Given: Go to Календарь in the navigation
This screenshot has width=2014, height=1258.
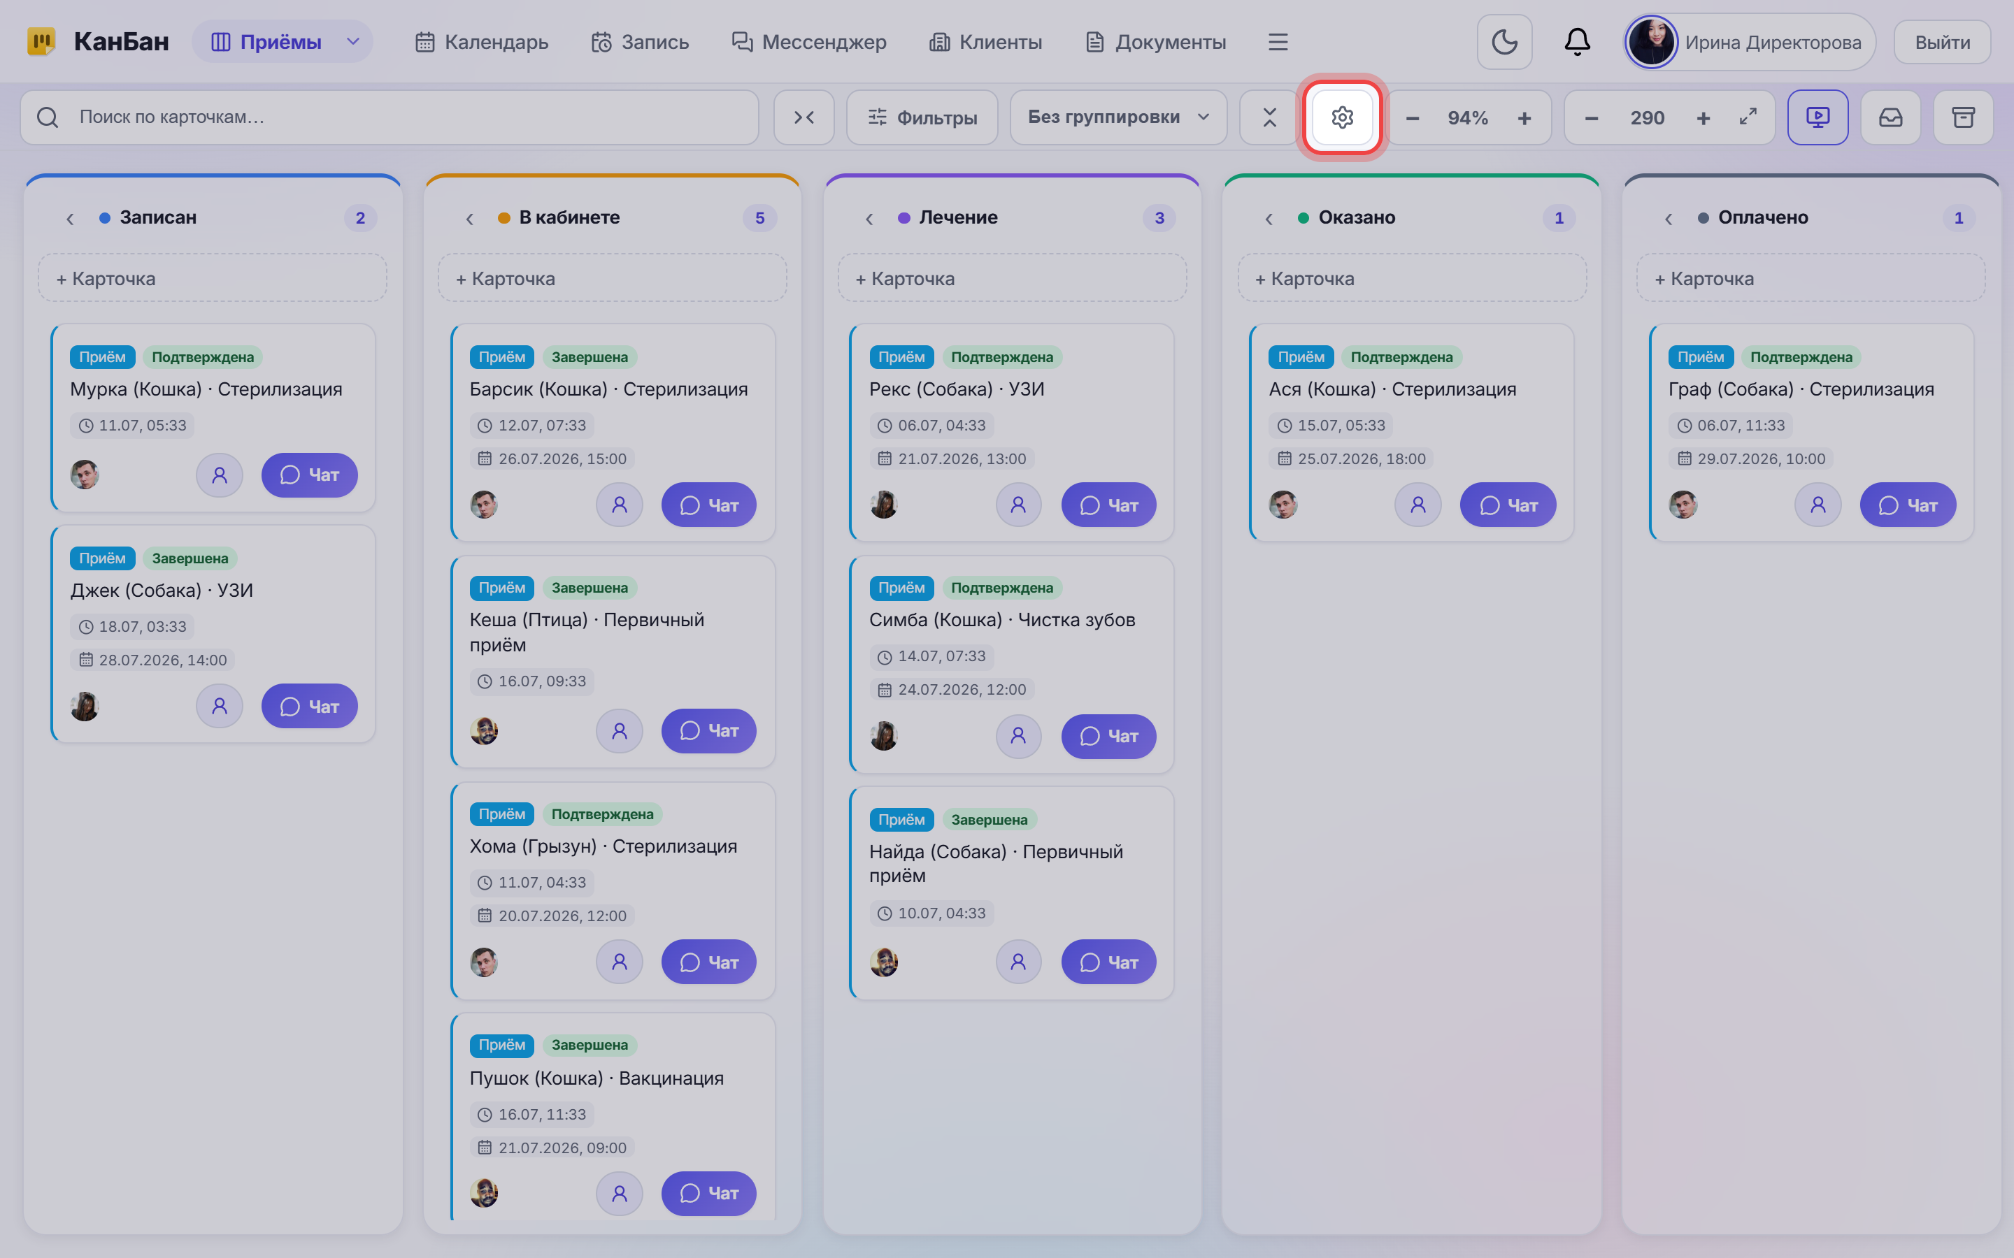Looking at the screenshot, I should (x=481, y=42).
